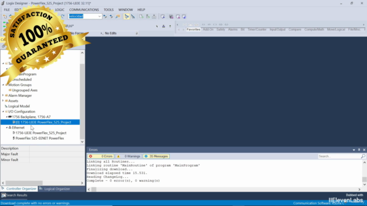The height and width of the screenshot is (206, 367).
Task: Click the Verify Controller icon
Action: [x=148, y=17]
